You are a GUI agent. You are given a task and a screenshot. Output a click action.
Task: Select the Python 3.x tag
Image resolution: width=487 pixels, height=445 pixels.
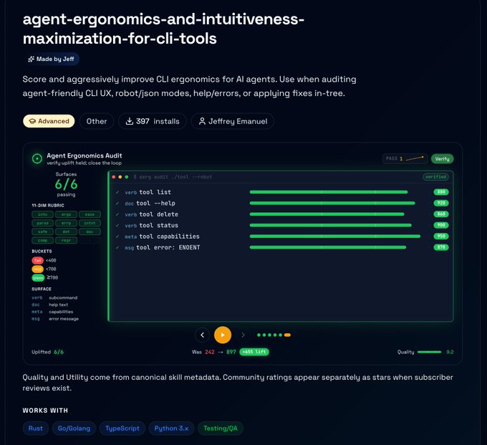coord(171,429)
